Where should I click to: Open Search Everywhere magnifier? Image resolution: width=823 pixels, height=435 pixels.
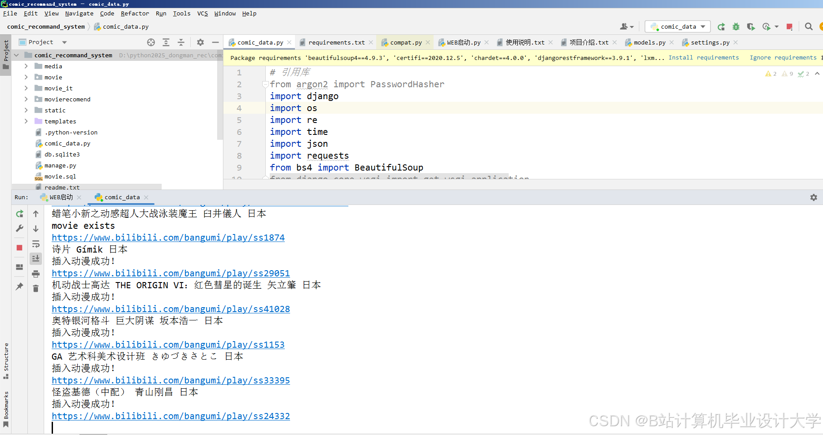point(808,26)
